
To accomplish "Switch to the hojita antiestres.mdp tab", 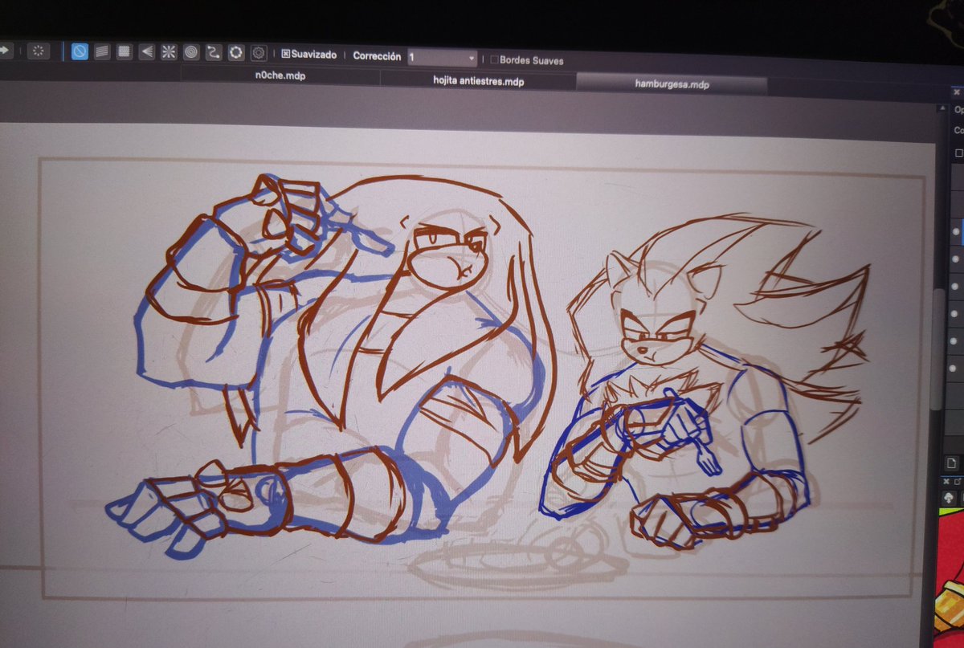I will 479,80.
